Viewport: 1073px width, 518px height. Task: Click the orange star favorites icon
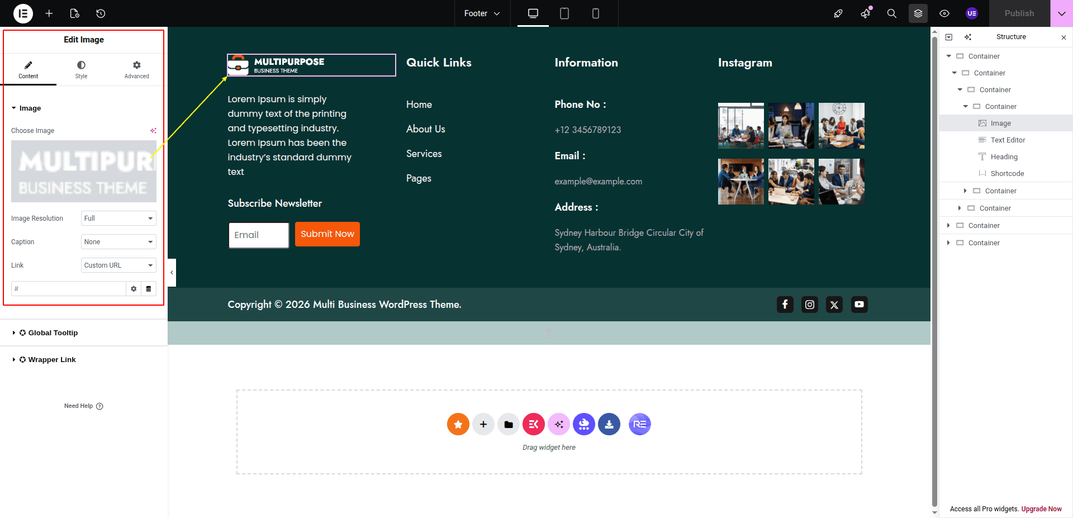point(458,424)
